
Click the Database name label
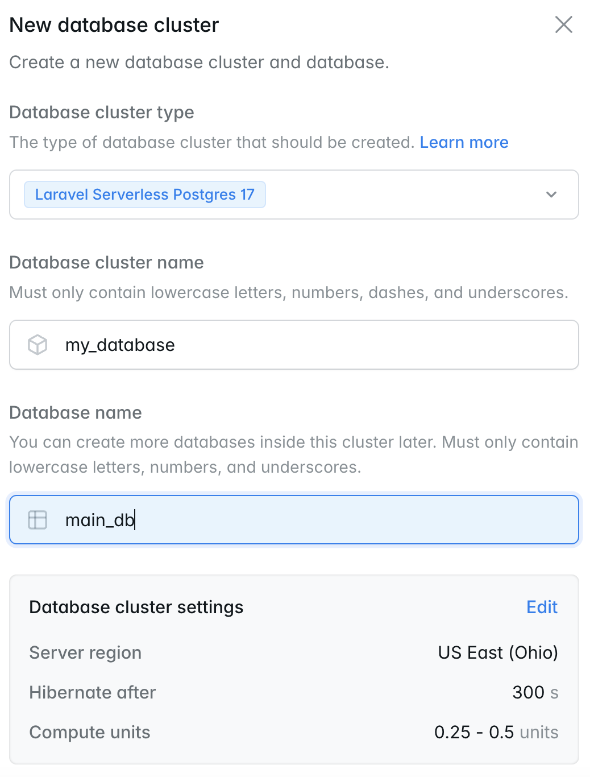76,412
